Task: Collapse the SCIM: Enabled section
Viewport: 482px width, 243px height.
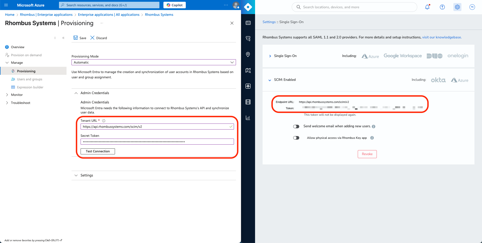Action: 270,80
